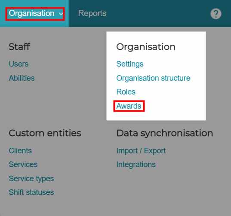This screenshot has height=216, width=231.
Task: Click the Organisation heading in white panel
Action: [x=146, y=47]
